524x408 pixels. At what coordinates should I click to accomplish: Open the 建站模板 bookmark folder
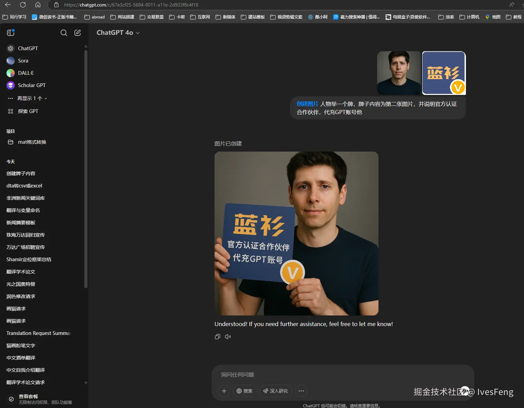[x=253, y=17]
